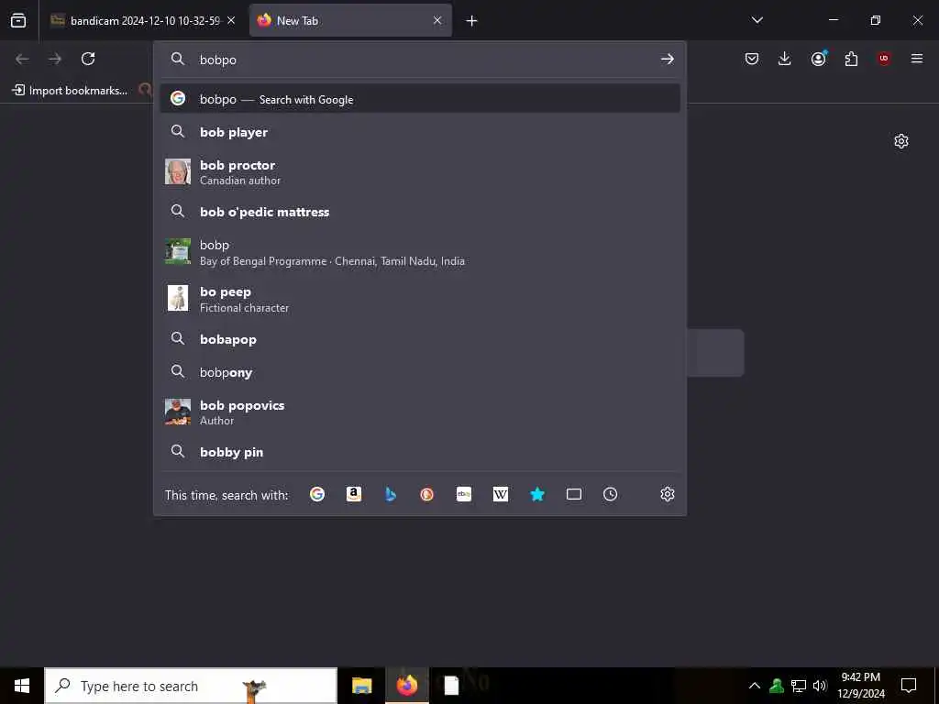Search this time with Bing
939x704 pixels.
(391, 494)
